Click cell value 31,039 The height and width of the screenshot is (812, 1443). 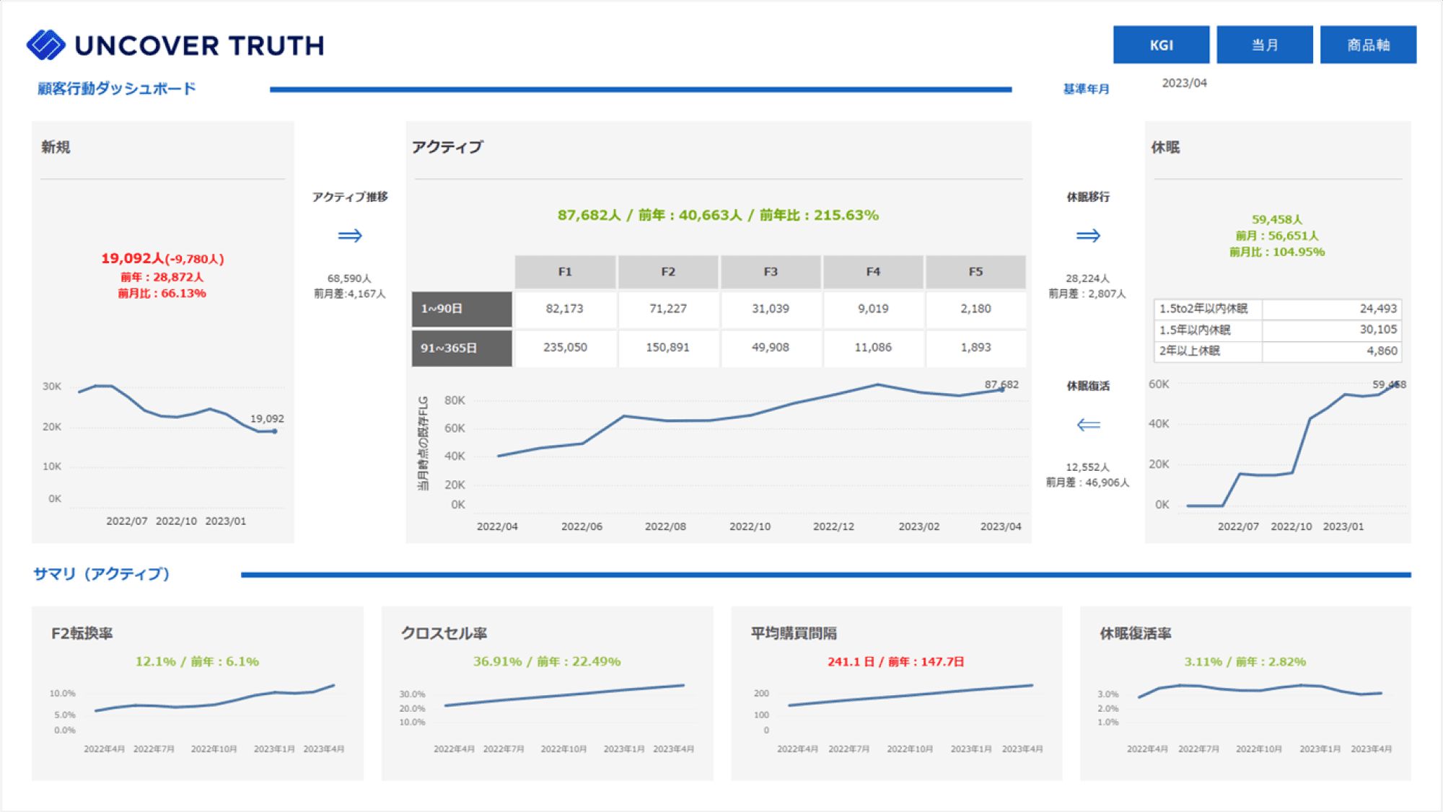point(771,309)
